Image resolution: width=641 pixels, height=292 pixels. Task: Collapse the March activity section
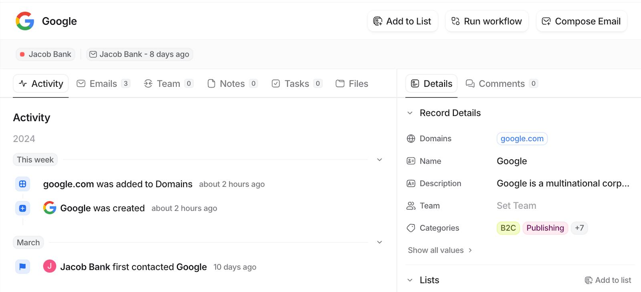(x=379, y=242)
